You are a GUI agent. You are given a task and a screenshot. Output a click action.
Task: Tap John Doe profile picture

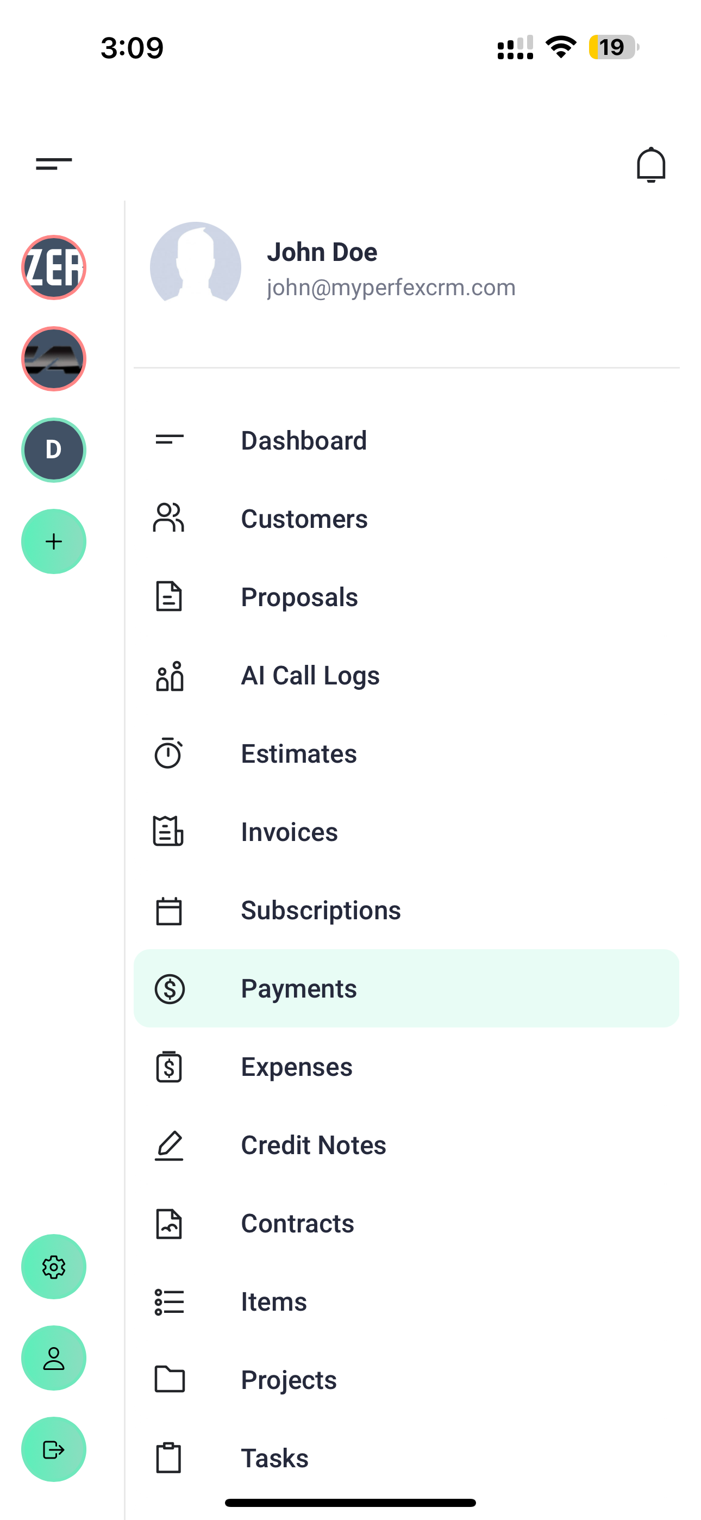pyautogui.click(x=195, y=267)
